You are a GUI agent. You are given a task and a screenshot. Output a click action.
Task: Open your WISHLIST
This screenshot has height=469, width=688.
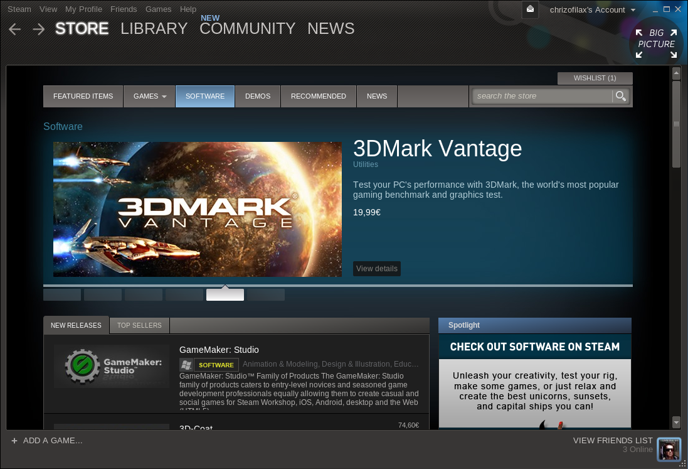595,78
